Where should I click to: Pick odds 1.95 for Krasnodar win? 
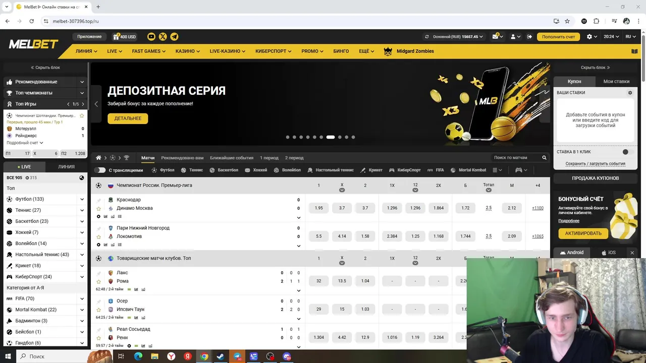pos(318,208)
